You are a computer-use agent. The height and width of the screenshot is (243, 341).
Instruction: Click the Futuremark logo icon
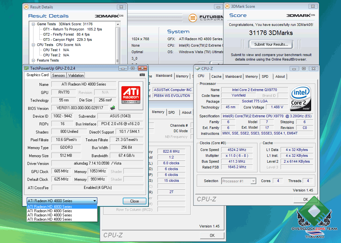[x=193, y=18]
